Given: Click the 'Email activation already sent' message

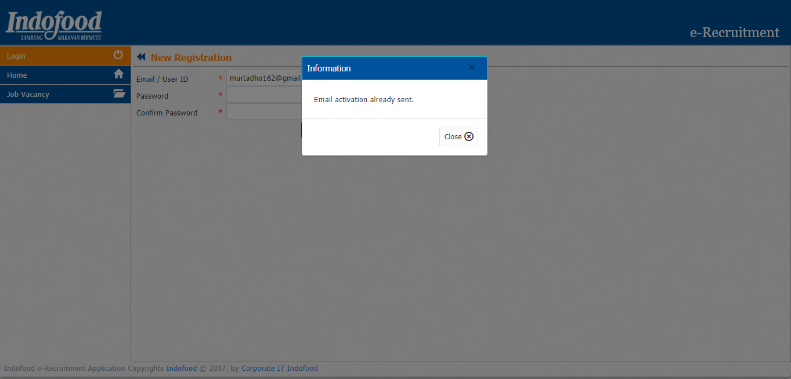Looking at the screenshot, I should (x=364, y=100).
